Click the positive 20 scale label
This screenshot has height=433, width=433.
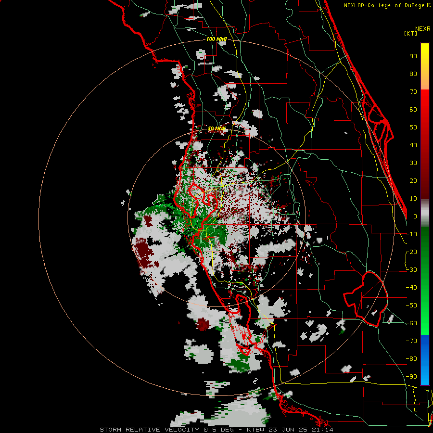tap(413, 181)
